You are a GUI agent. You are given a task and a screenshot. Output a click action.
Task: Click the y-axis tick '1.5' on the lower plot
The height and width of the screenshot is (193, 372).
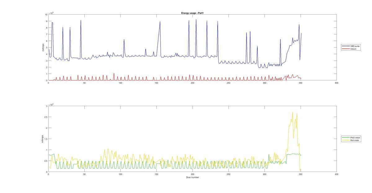coord(46,139)
